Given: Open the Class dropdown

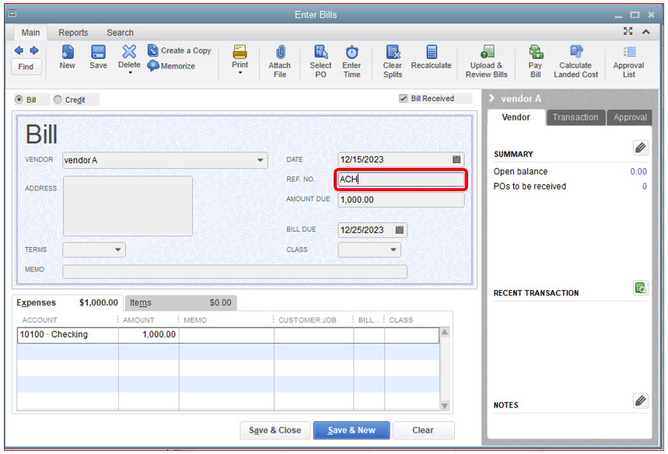Looking at the screenshot, I should pos(393,250).
